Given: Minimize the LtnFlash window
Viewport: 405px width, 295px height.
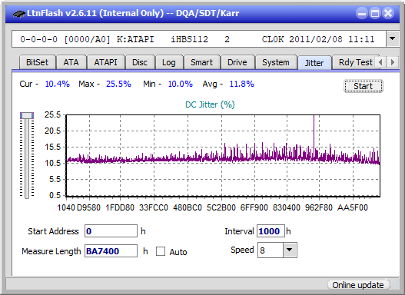Looking at the screenshot, I should click(362, 13).
